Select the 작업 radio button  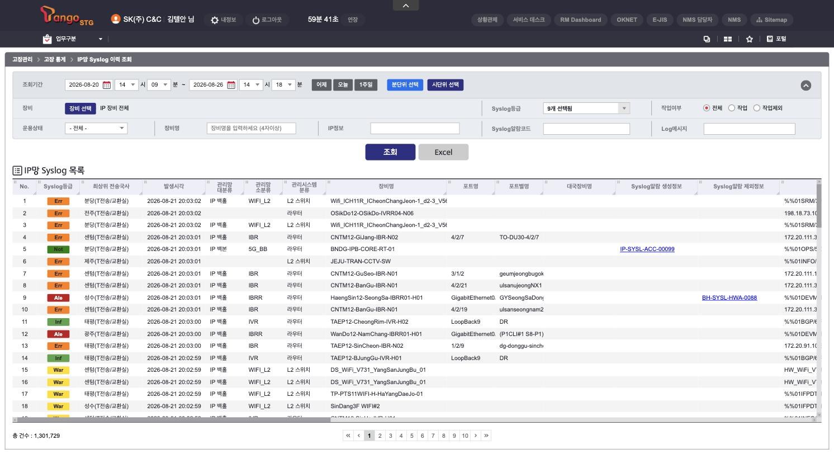point(731,108)
